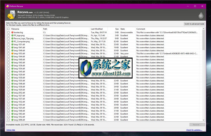Select the lang-1030.dll filename
211x136 pixels.
[19, 78]
